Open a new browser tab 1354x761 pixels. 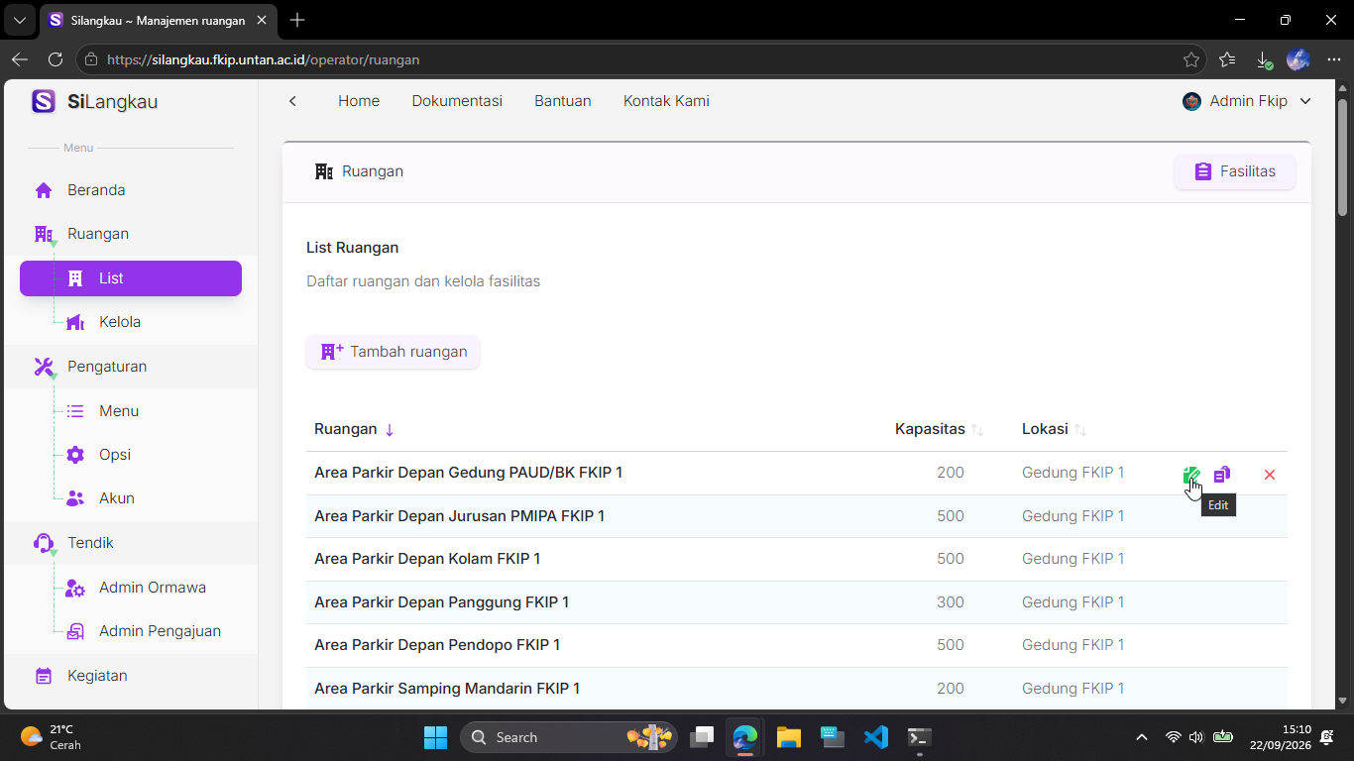click(x=297, y=20)
